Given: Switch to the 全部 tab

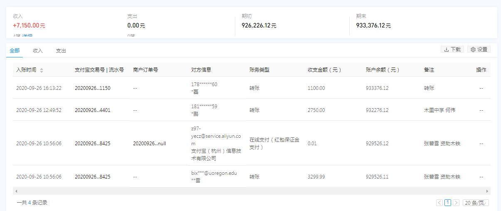Looking at the screenshot, I should point(15,51).
